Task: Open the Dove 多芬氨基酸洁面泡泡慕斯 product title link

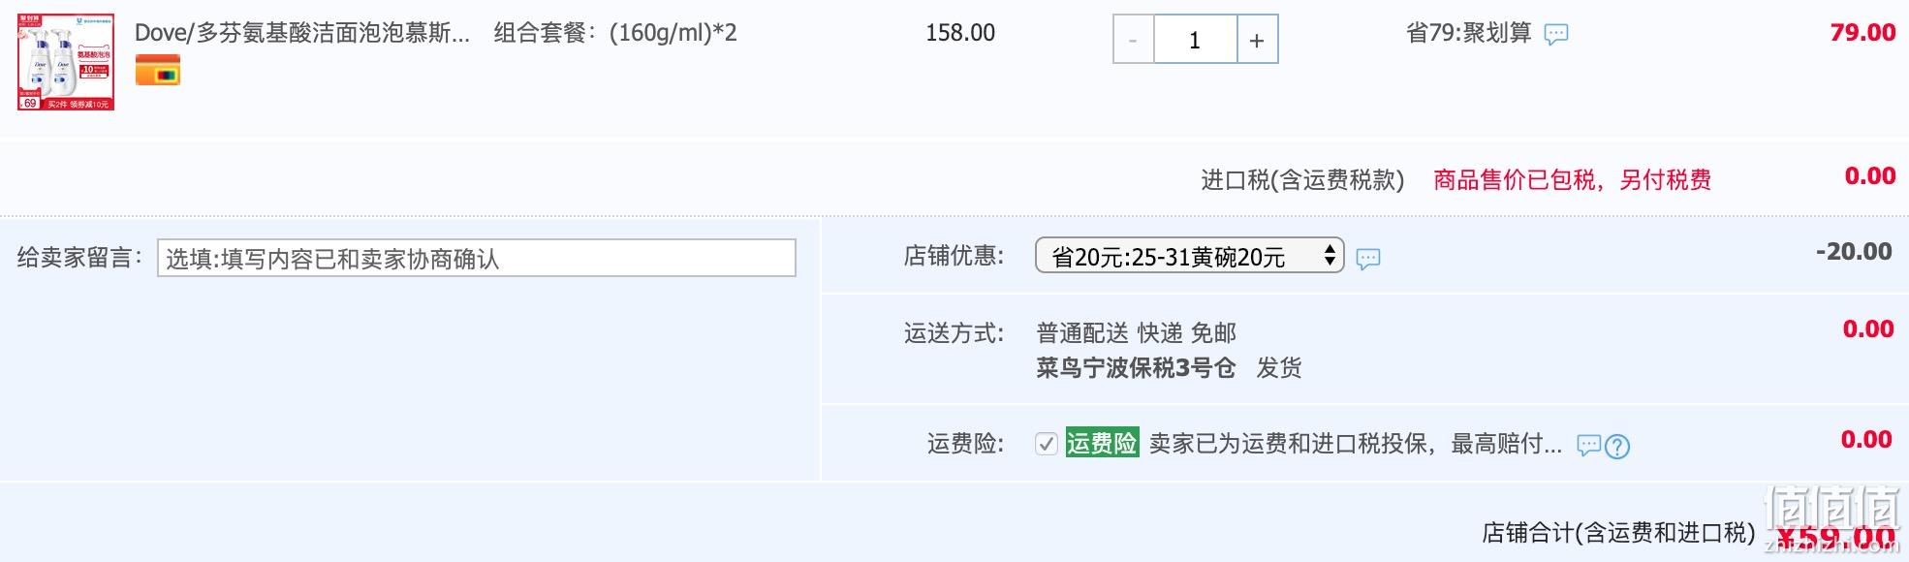Action: click(x=302, y=33)
